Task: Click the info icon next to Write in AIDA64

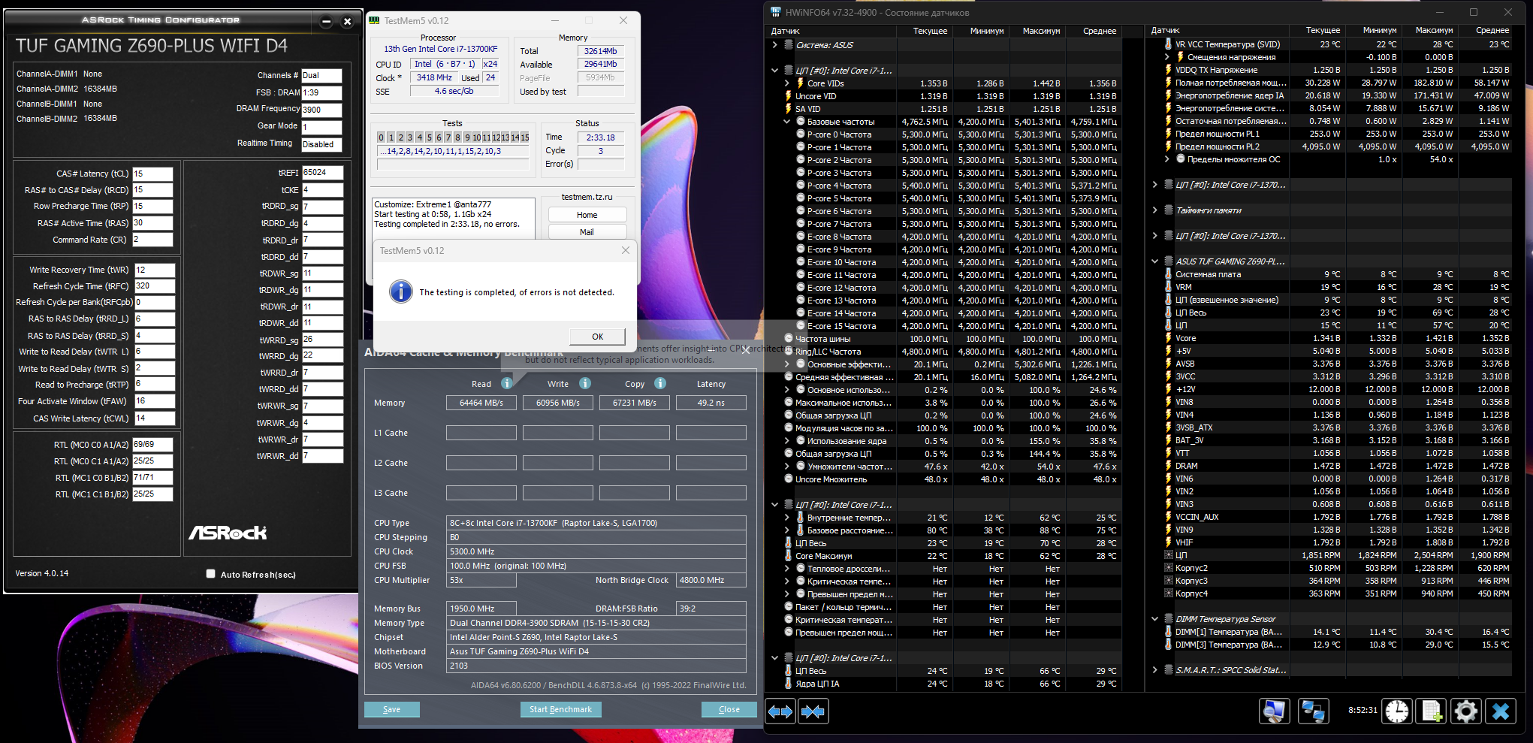Action: pyautogui.click(x=585, y=383)
